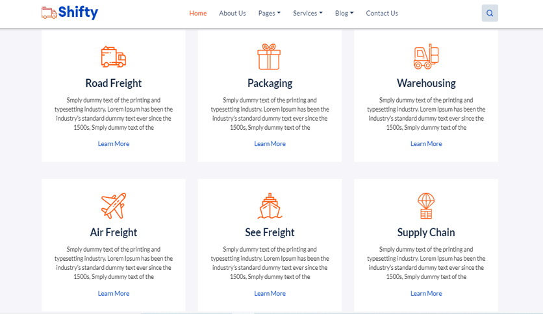Go to the Home nav item
This screenshot has height=314, width=543.
tap(197, 13)
